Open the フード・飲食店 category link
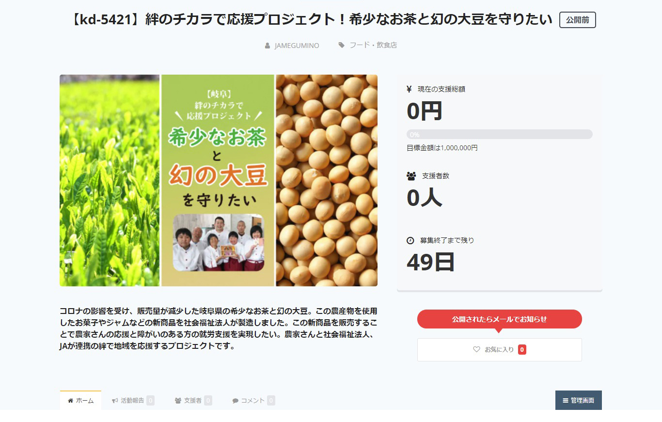 click(373, 45)
